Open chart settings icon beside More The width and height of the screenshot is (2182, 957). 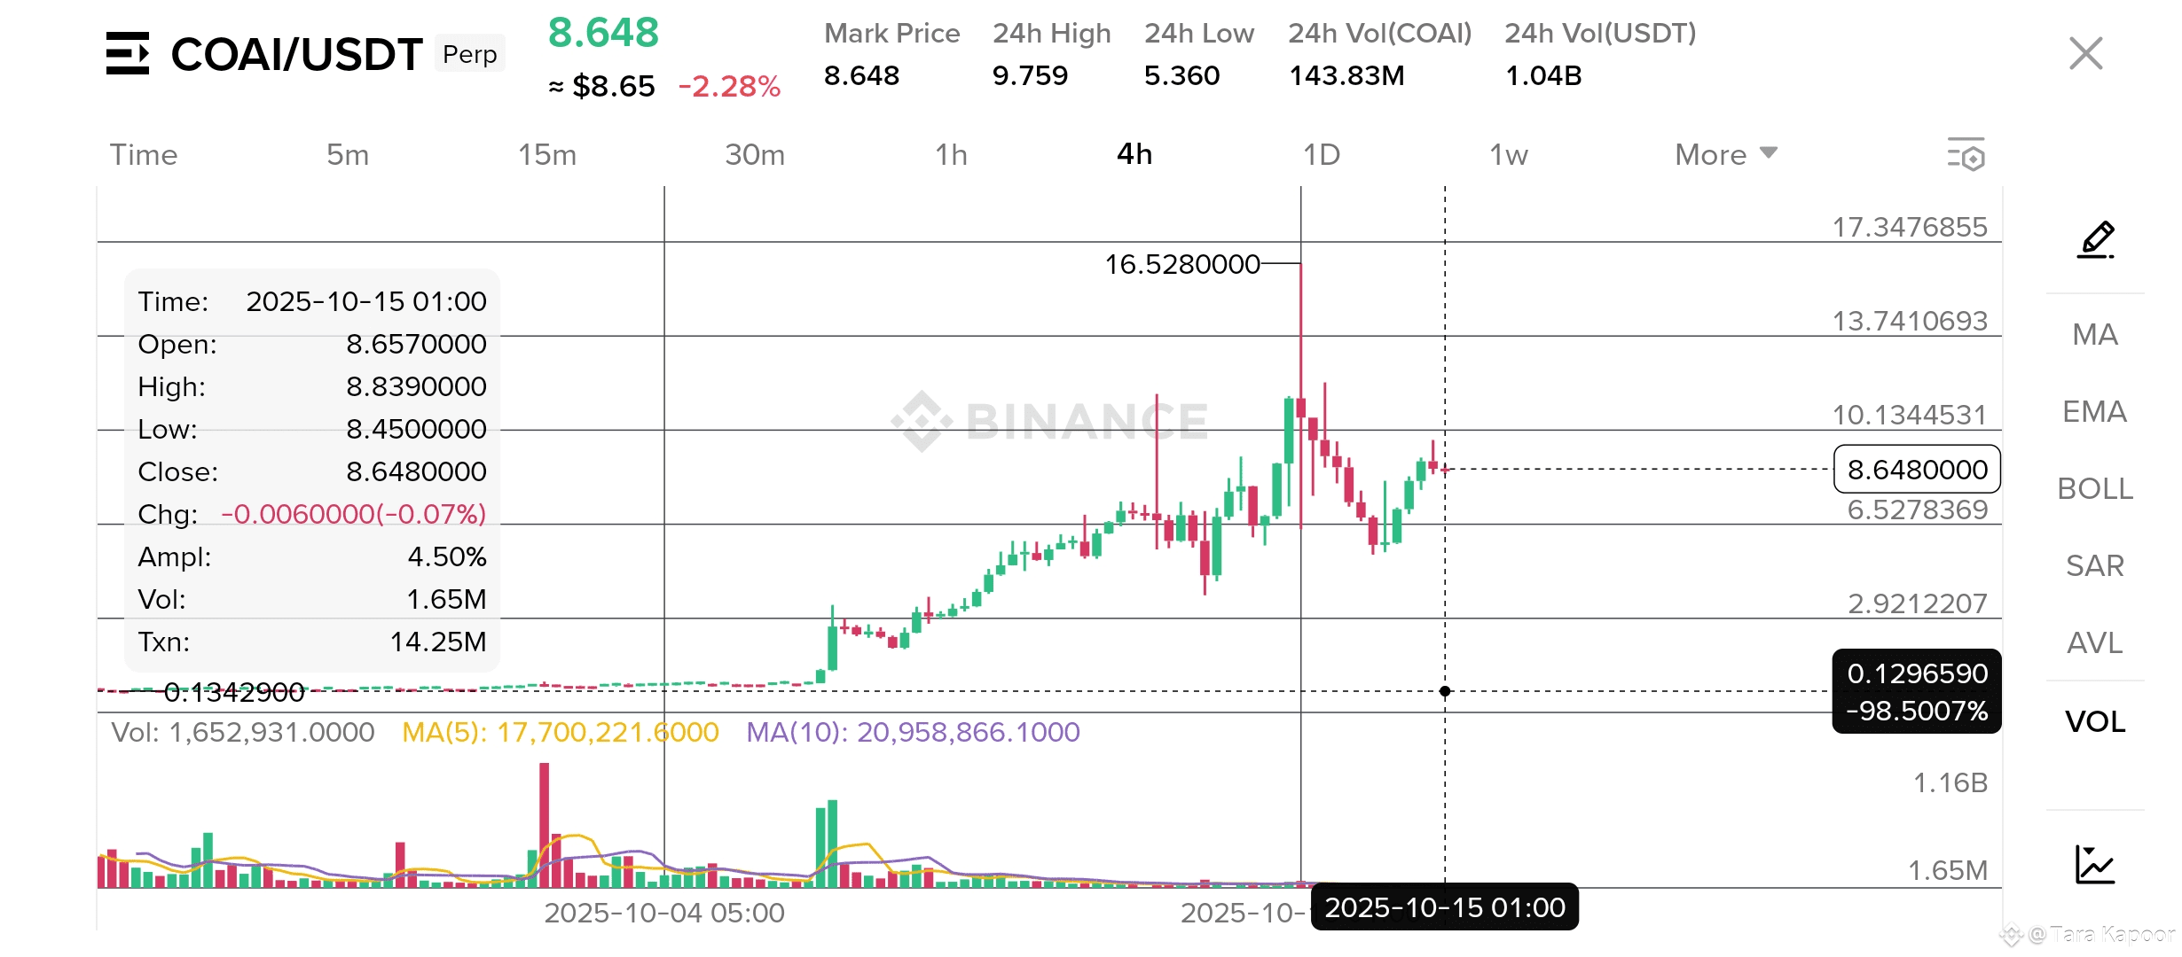tap(1966, 154)
